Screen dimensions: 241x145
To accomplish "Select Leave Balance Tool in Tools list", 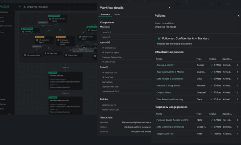I will point(110,91).
